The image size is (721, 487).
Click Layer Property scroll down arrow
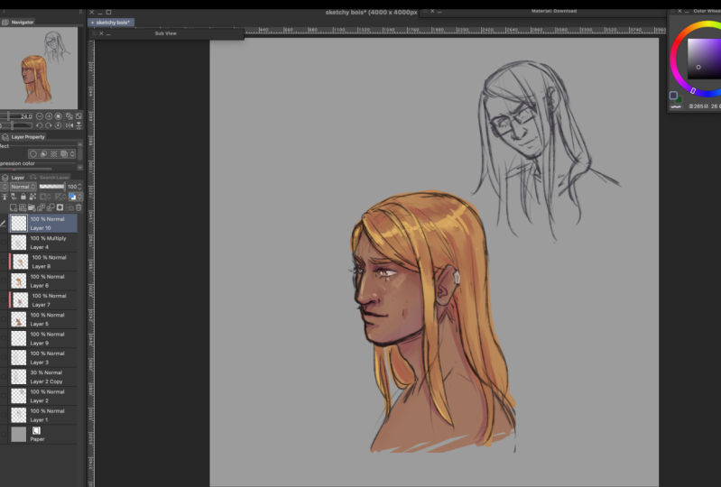pos(80,167)
